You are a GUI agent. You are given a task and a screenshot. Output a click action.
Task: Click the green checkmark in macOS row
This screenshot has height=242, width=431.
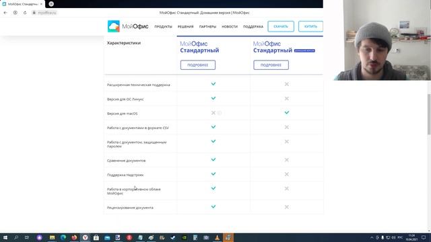[x=287, y=112]
